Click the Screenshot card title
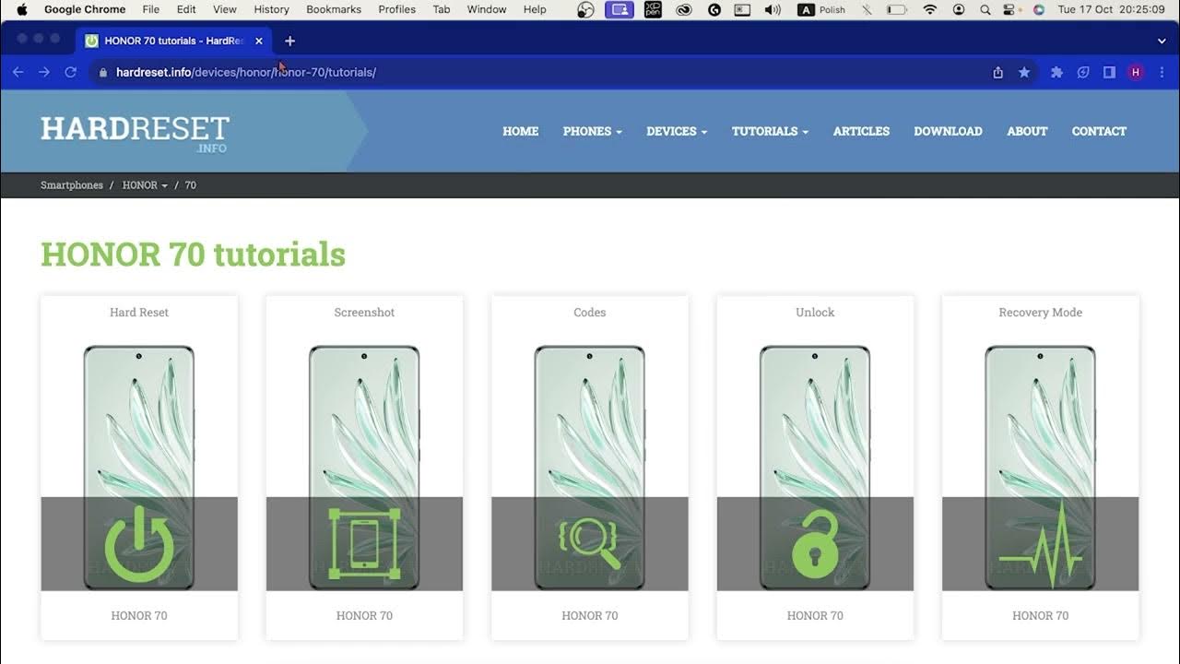 (x=364, y=313)
